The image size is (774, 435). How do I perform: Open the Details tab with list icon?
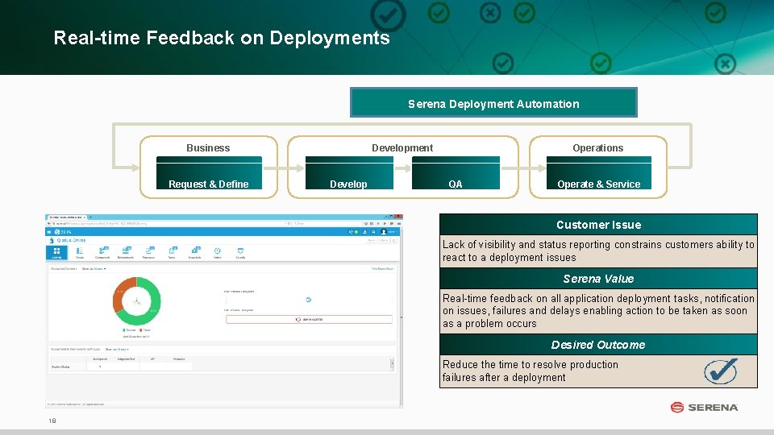pos(80,252)
